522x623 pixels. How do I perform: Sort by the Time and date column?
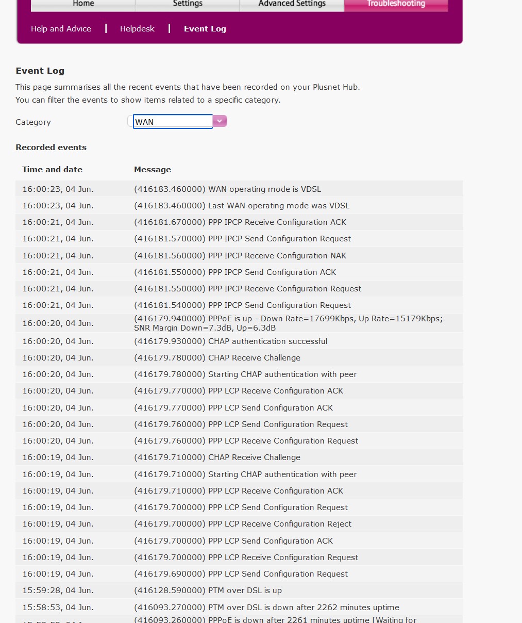tap(52, 169)
